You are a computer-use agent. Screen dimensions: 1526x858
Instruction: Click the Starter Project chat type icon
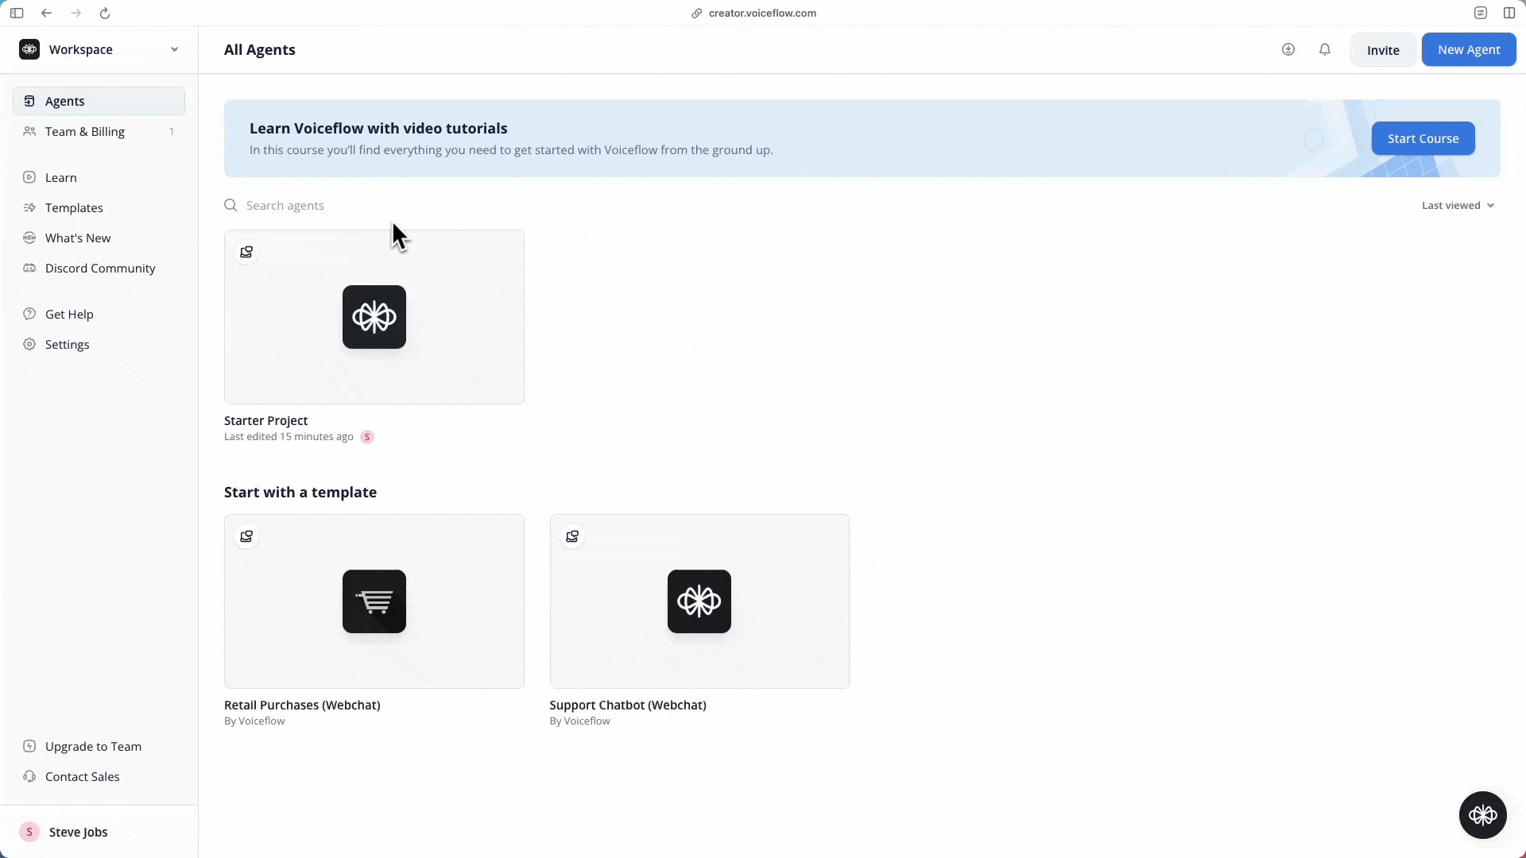coord(246,252)
